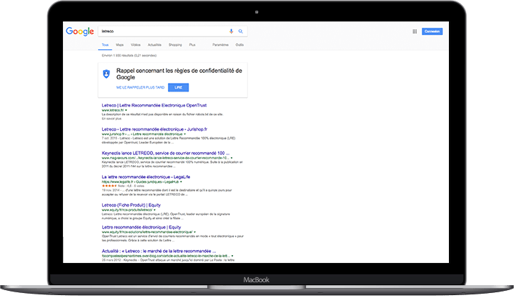Expand dropdown arrow beside the equity.fr nos-solutions URL
This screenshot has width=514, height=298.
[x=194, y=232]
